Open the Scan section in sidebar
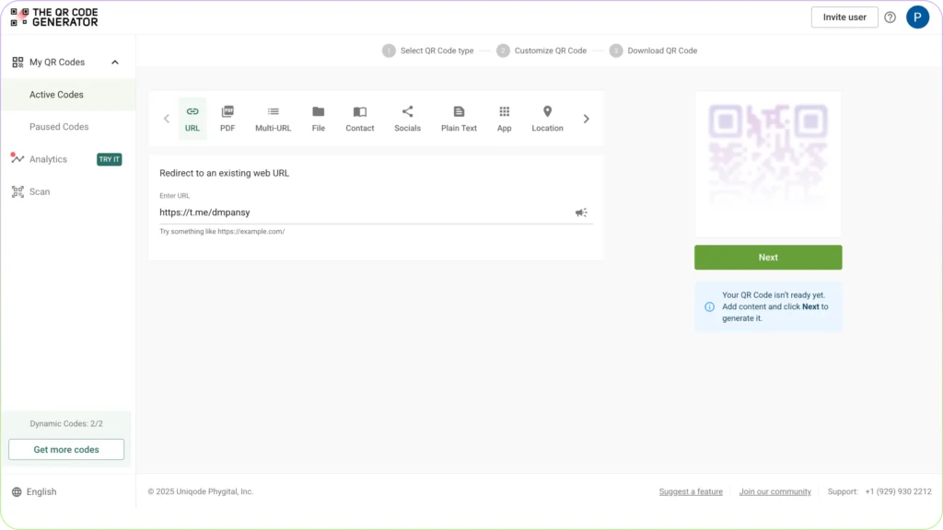The height and width of the screenshot is (530, 943). [x=40, y=191]
